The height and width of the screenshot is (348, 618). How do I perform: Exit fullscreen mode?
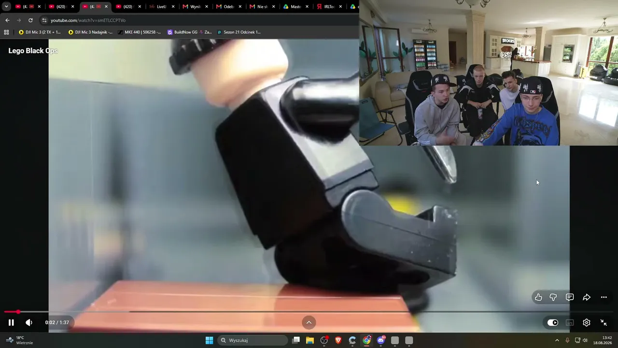(604, 322)
